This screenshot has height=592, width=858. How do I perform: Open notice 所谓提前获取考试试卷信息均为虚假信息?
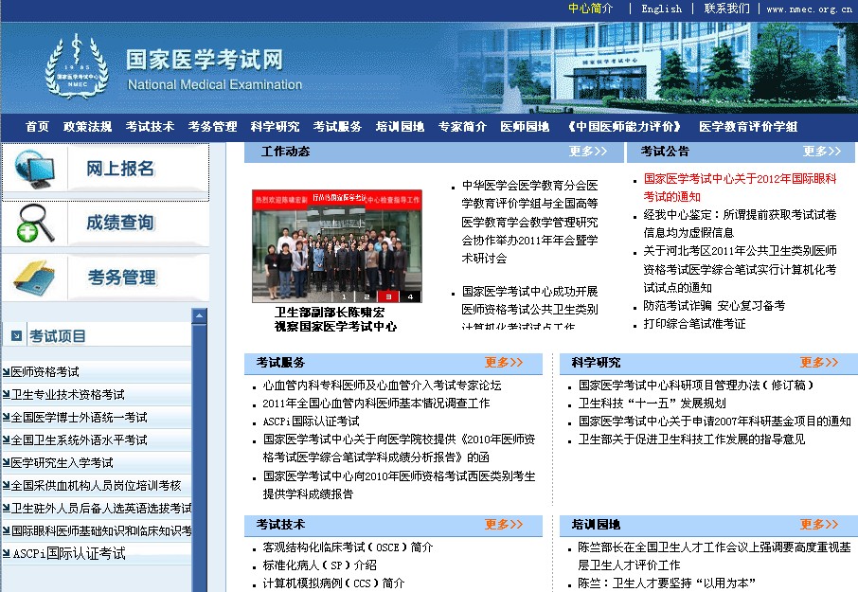[x=740, y=224]
